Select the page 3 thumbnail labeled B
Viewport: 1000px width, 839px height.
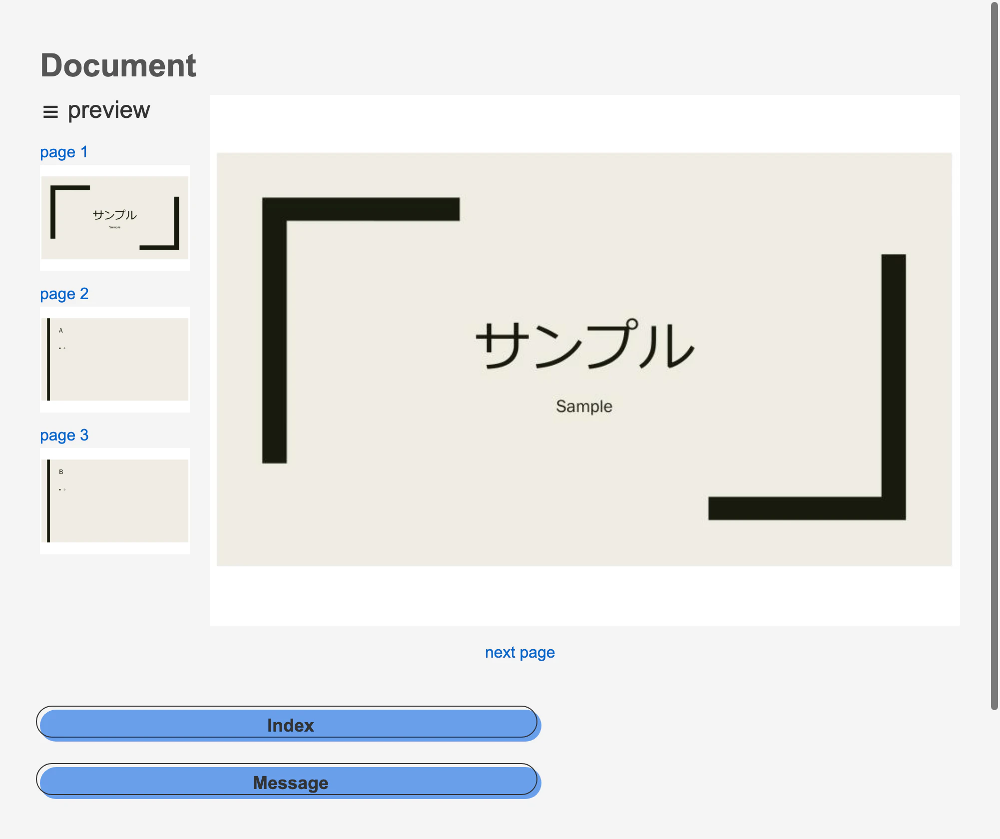coord(115,501)
